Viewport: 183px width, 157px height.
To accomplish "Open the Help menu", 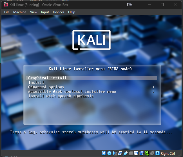I will click(x=72, y=12).
